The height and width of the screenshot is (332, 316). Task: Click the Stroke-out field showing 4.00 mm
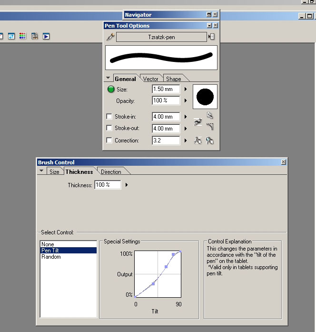click(166, 129)
